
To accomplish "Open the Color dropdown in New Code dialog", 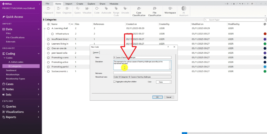I will click(163, 82).
